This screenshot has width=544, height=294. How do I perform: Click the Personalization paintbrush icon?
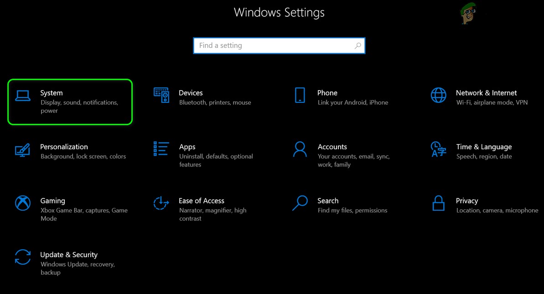click(x=23, y=149)
